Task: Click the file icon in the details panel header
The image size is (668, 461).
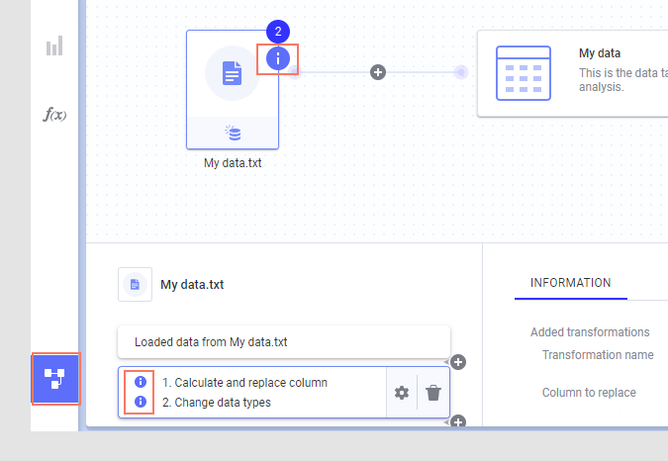Action: point(134,284)
